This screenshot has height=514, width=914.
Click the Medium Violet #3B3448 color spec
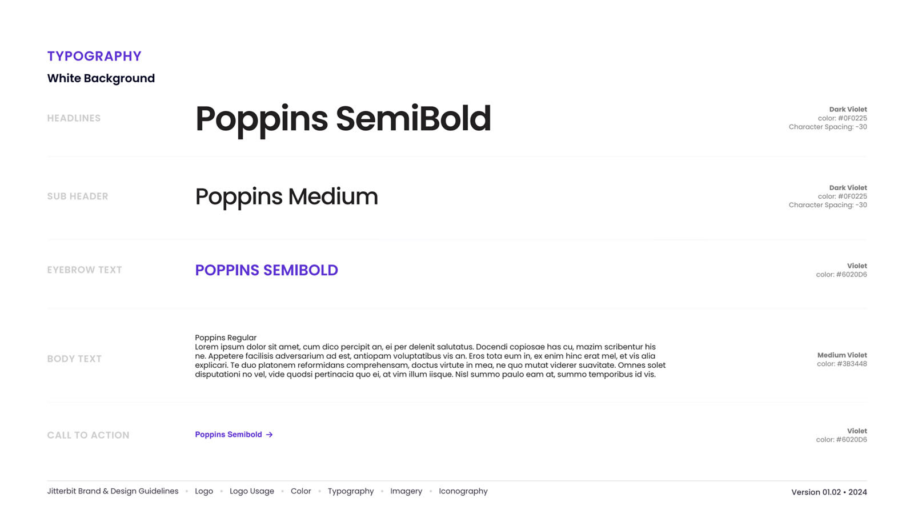[842, 359]
